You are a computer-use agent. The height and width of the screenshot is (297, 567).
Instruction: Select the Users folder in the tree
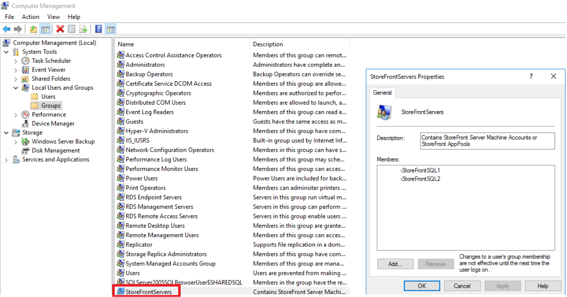(45, 96)
